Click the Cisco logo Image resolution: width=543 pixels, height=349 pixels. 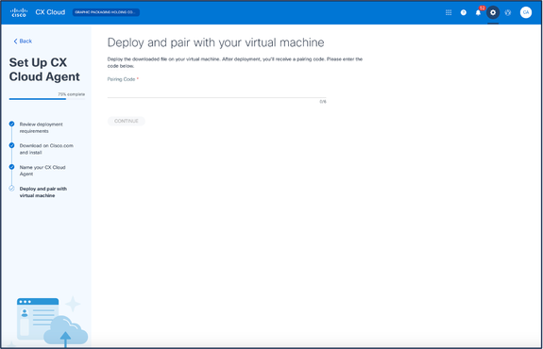coord(19,12)
